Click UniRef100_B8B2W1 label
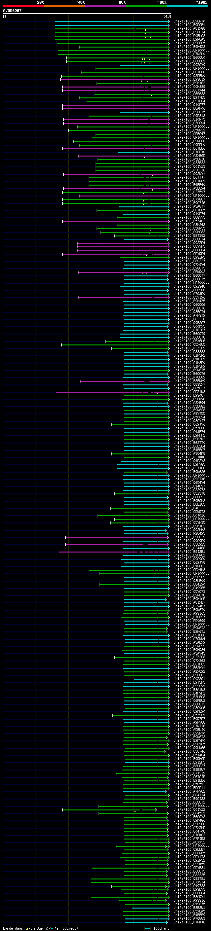The width and height of the screenshot is (211, 931). point(189,908)
